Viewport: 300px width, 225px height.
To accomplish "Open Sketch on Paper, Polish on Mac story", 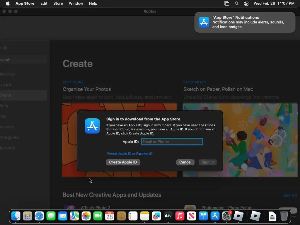I will pos(218,89).
